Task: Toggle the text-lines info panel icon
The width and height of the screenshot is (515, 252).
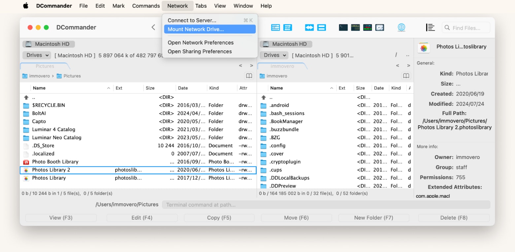Action: click(x=430, y=28)
